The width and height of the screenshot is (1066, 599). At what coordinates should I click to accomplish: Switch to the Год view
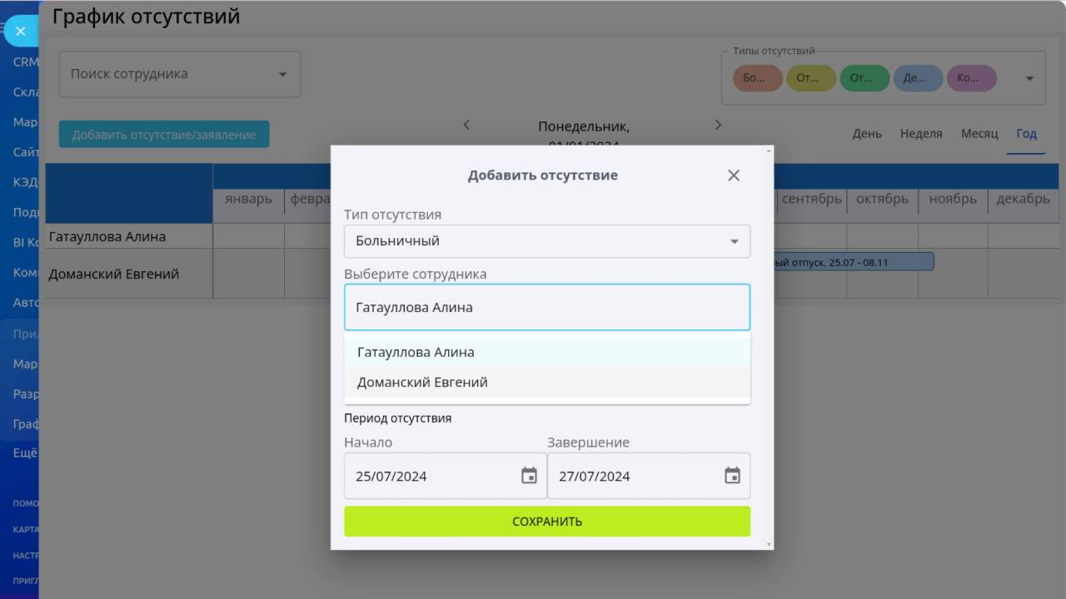pyautogui.click(x=1026, y=134)
